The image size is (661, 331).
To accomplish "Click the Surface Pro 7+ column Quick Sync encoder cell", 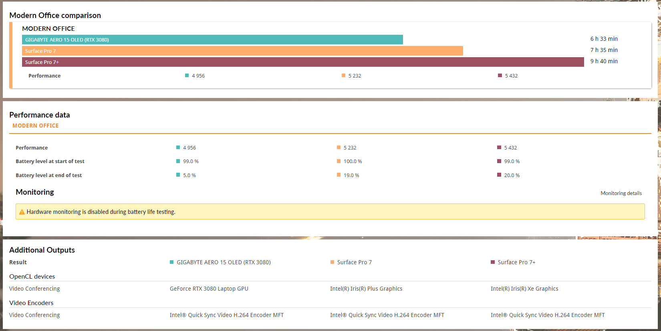I will coord(548,315).
